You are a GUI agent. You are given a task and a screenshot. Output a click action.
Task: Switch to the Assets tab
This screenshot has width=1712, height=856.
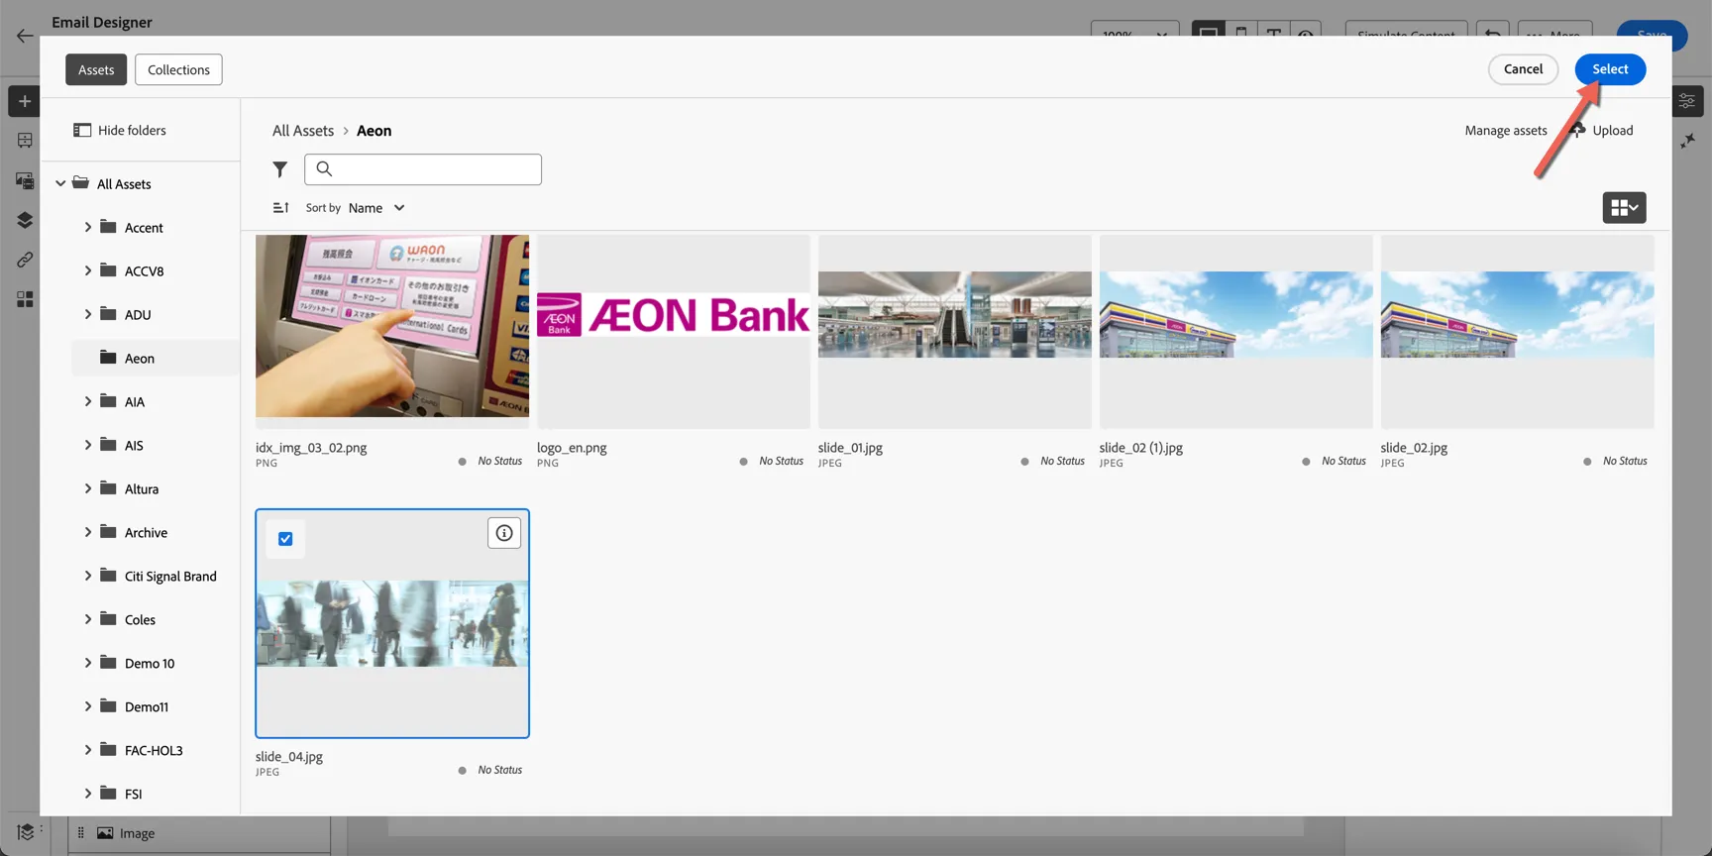(x=96, y=69)
